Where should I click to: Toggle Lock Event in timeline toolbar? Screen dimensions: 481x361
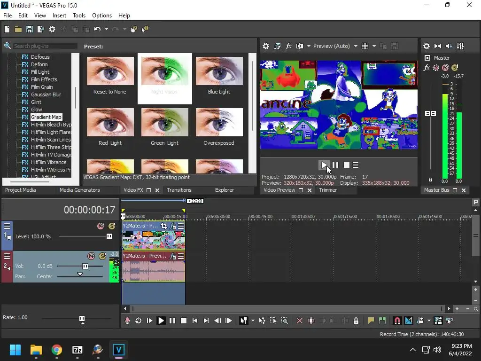(356, 321)
